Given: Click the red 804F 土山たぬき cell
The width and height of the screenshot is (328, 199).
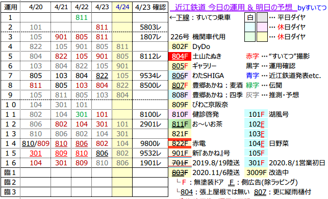Looking at the screenshot, I should pyautogui.click(x=180, y=56).
